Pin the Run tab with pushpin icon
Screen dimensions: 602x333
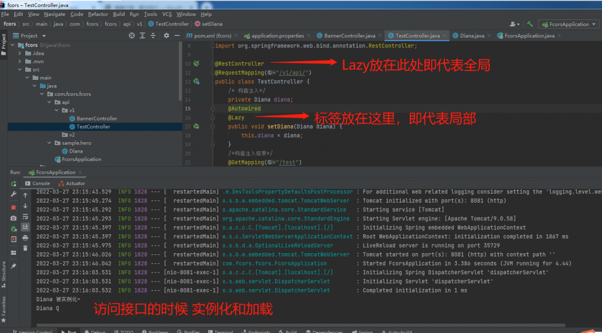[x=14, y=266]
